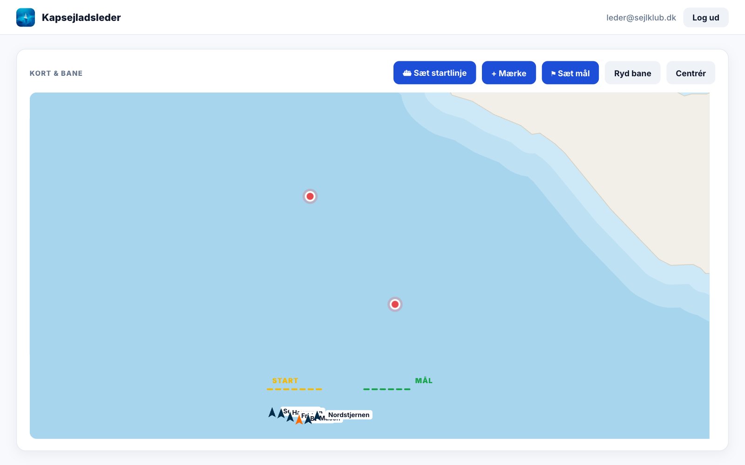Click the green dashed MÅL line
The width and height of the screenshot is (745, 465).
tap(387, 389)
